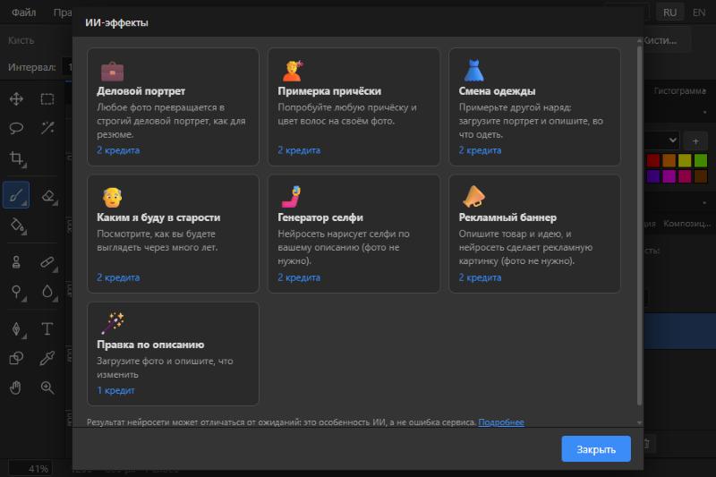Click the 2 кредита text under Деловой портрет
Image resolution: width=716 pixels, height=477 pixels.
(x=118, y=150)
